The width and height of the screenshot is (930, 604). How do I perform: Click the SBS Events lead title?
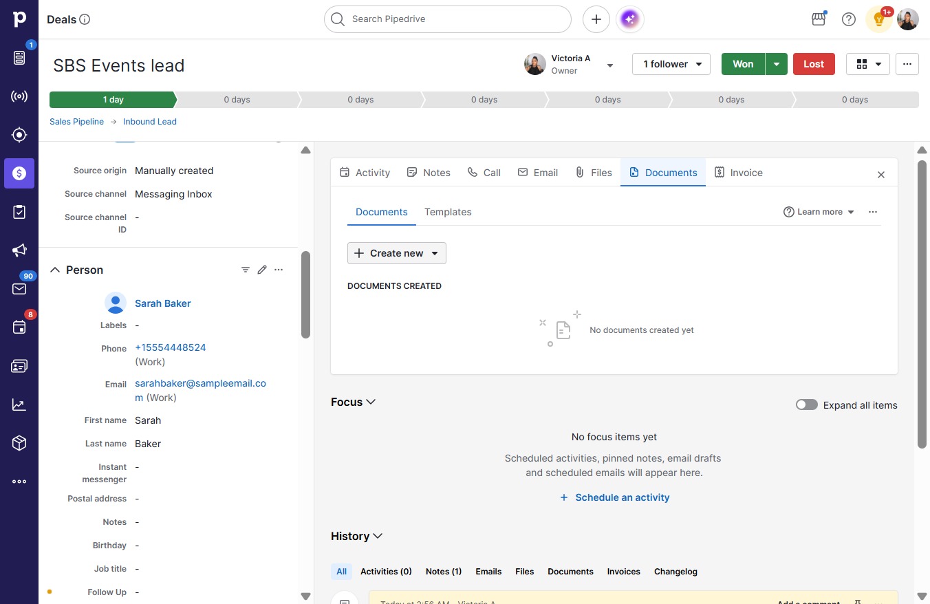coord(119,65)
